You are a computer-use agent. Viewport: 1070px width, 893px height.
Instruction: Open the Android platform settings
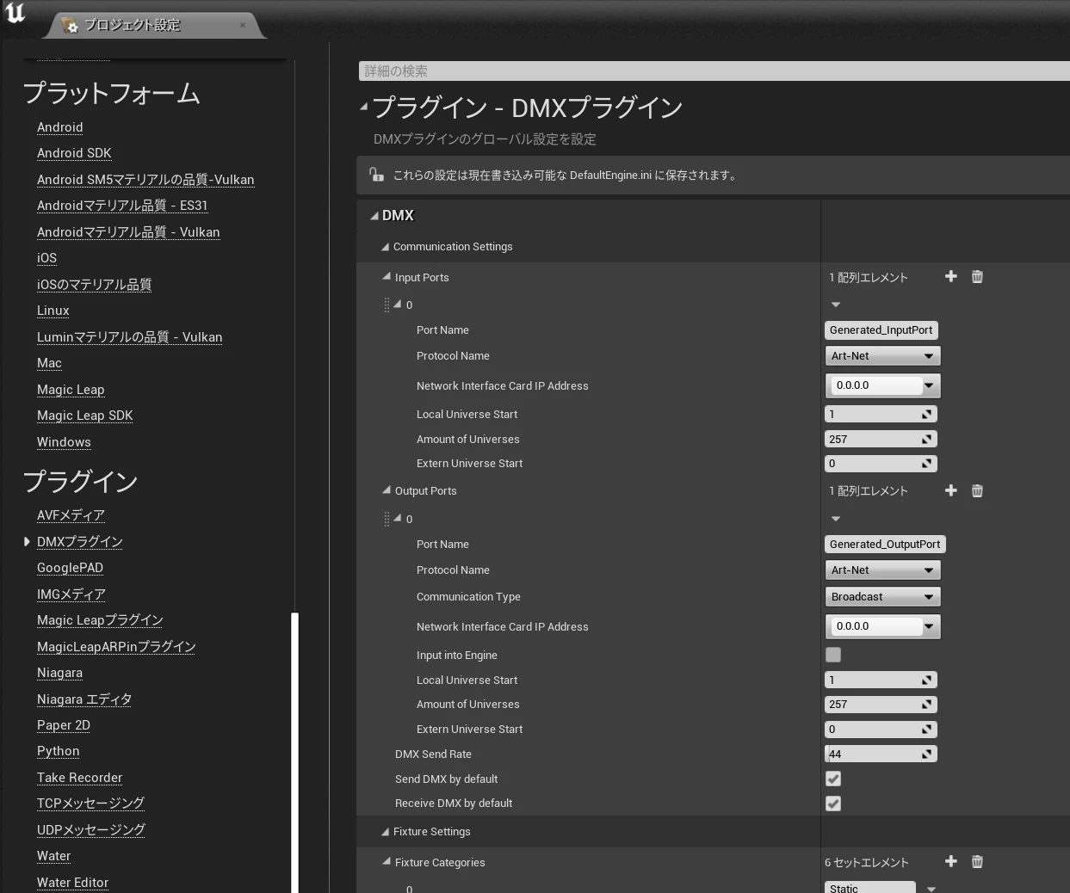click(x=60, y=127)
